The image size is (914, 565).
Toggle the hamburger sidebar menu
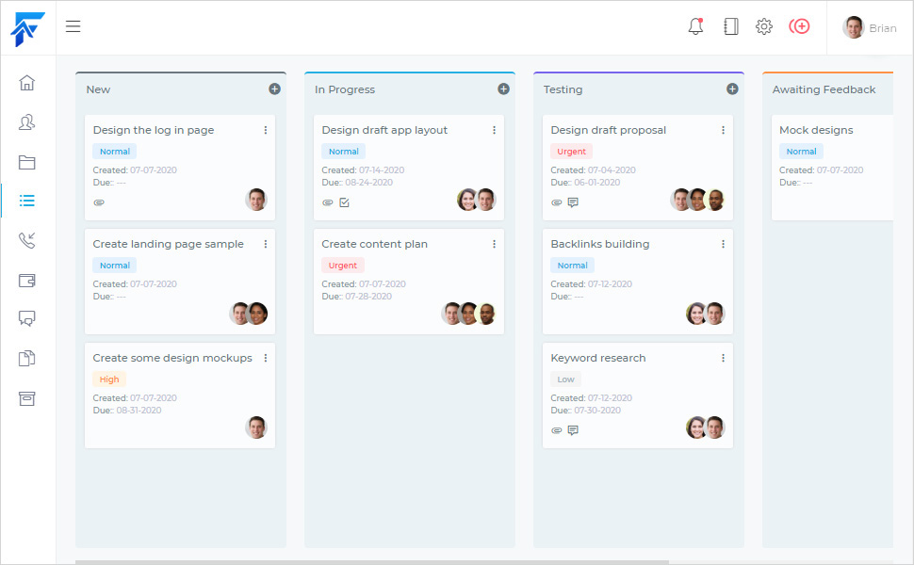click(x=73, y=26)
